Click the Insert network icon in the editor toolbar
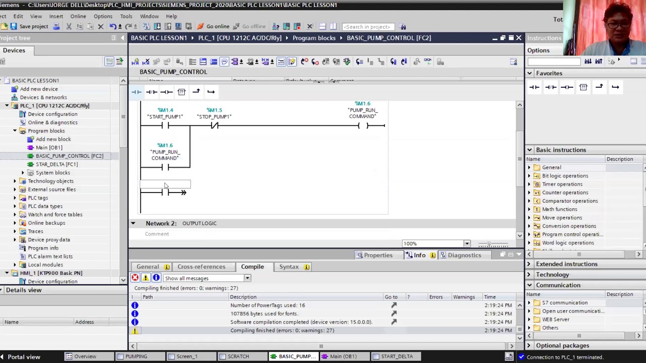646x363 pixels. [x=135, y=62]
